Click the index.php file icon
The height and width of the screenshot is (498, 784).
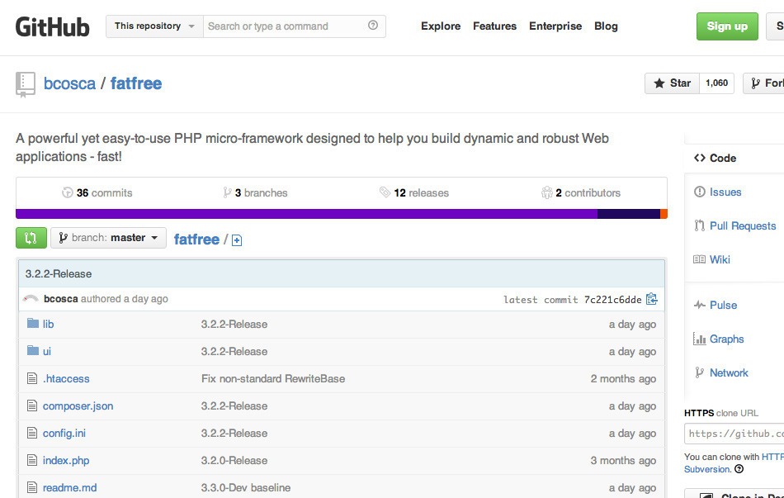[32, 460]
